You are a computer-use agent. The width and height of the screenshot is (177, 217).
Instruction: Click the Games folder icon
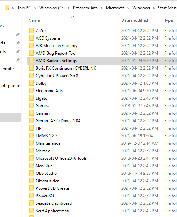[31, 105]
